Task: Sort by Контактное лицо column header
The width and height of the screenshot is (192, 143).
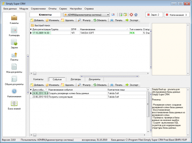Action: point(127,90)
